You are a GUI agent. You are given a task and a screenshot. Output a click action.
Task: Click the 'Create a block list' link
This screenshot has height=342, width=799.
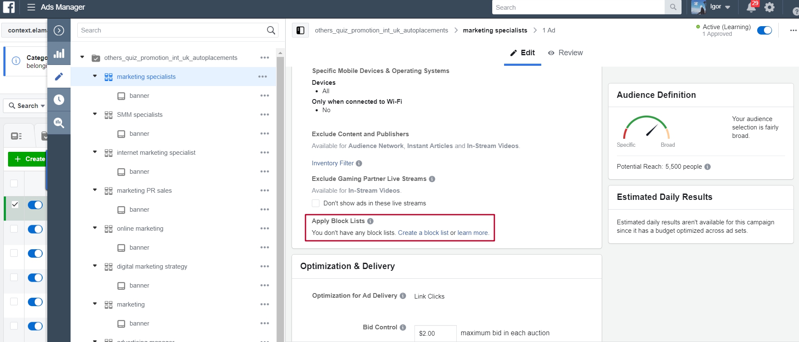coord(423,233)
